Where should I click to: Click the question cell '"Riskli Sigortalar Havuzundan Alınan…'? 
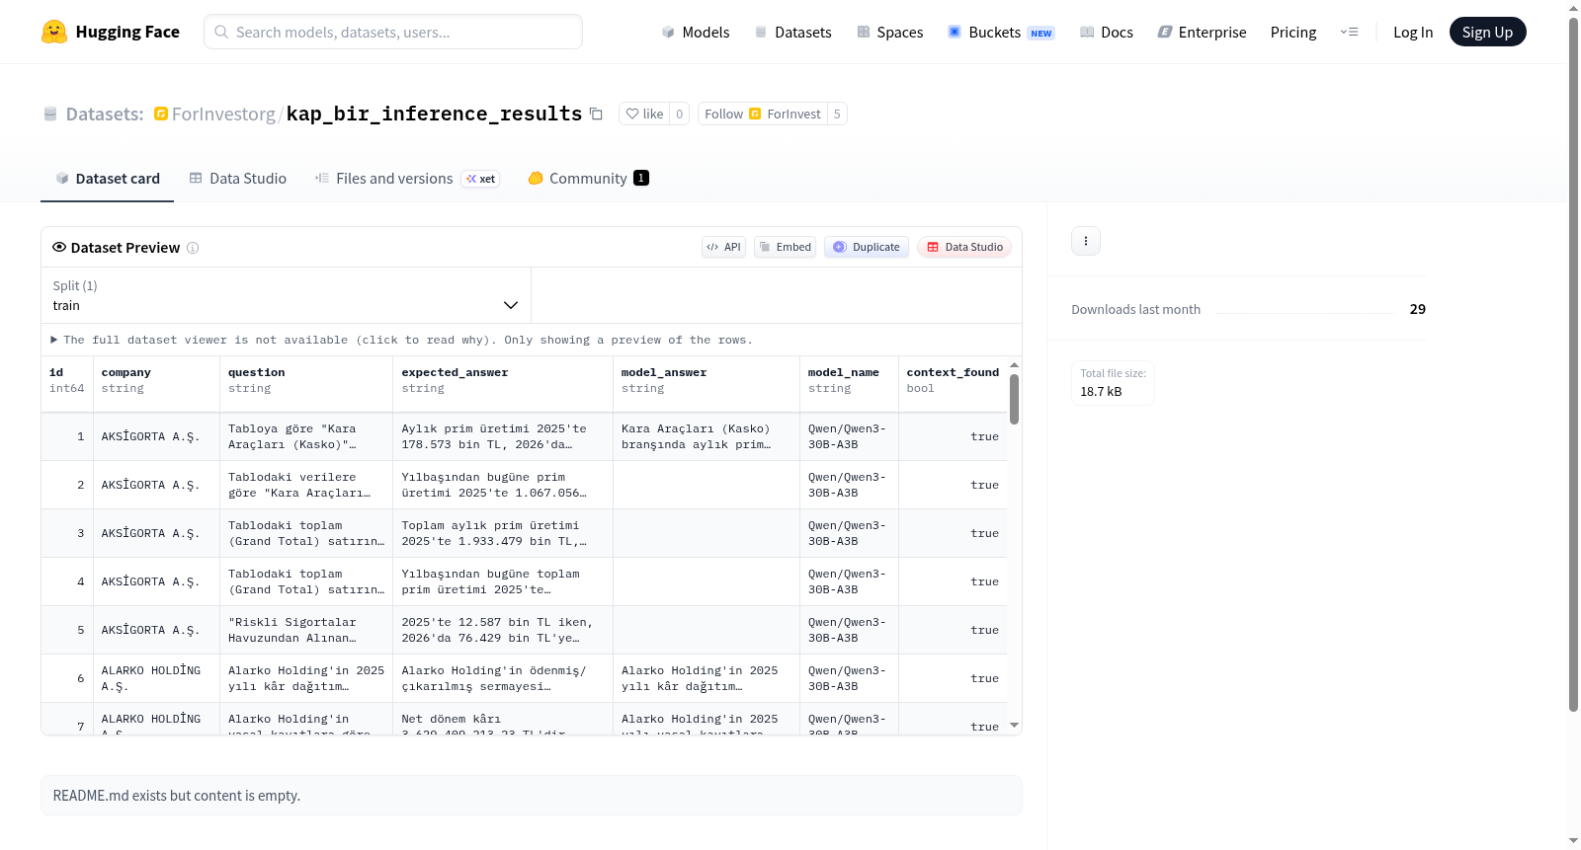pyautogui.click(x=306, y=630)
